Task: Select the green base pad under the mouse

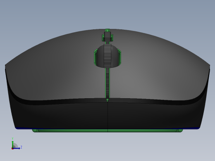Action: tap(107, 130)
